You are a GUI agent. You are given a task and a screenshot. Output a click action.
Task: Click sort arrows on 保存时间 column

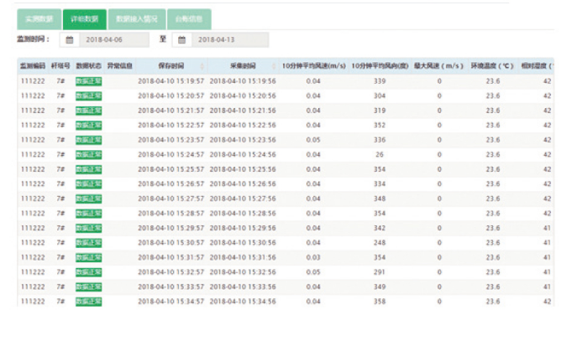coord(202,65)
